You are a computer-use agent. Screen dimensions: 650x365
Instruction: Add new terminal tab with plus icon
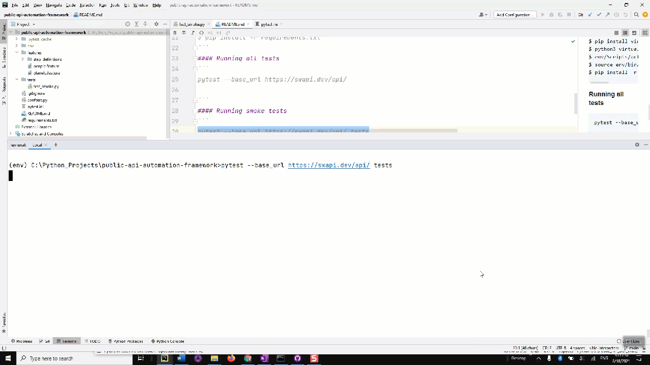pos(56,145)
